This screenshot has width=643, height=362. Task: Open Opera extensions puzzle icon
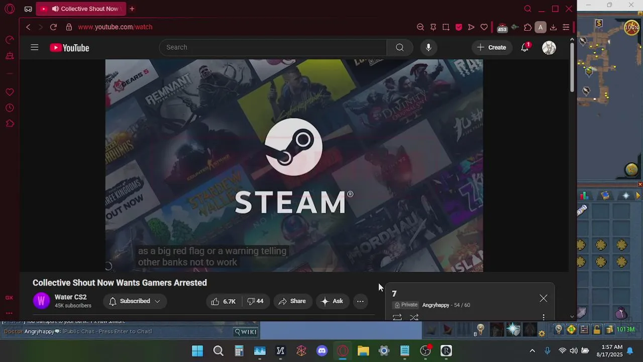point(527,27)
